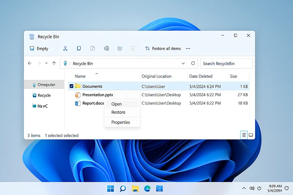Switch to large thumbnails view in status bar

pos(251,135)
